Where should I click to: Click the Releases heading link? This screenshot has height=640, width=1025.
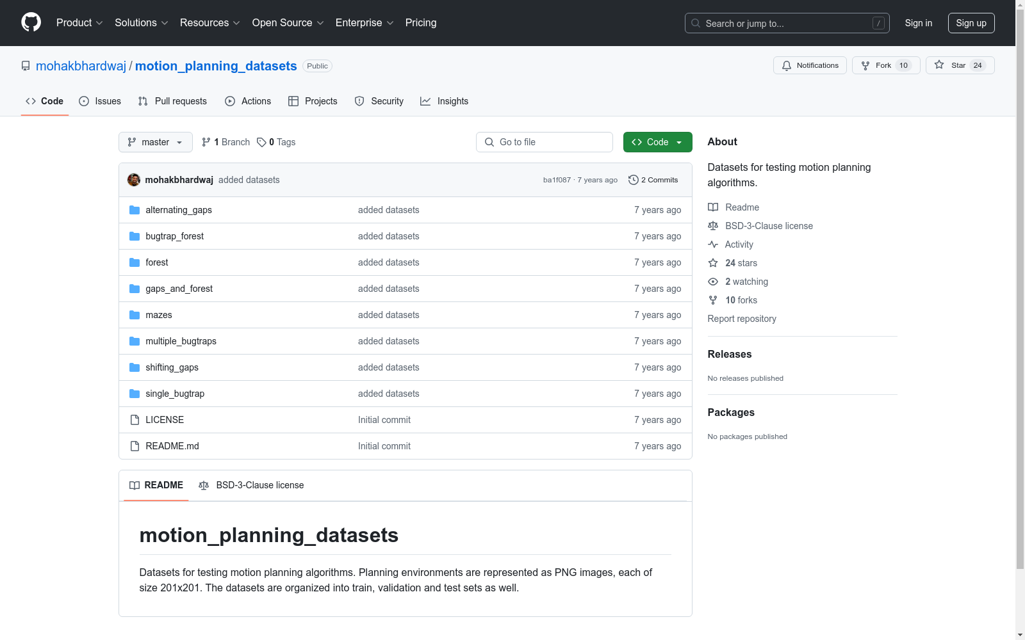pyautogui.click(x=730, y=354)
